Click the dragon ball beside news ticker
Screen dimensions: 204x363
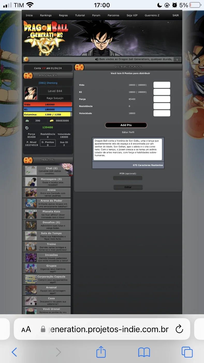point(26,59)
